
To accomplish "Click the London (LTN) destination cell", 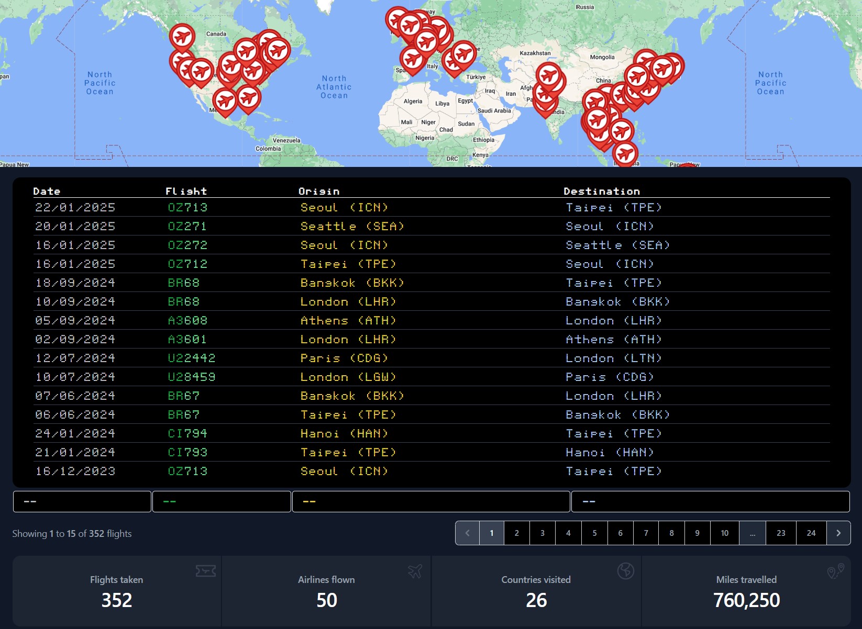I will (614, 358).
